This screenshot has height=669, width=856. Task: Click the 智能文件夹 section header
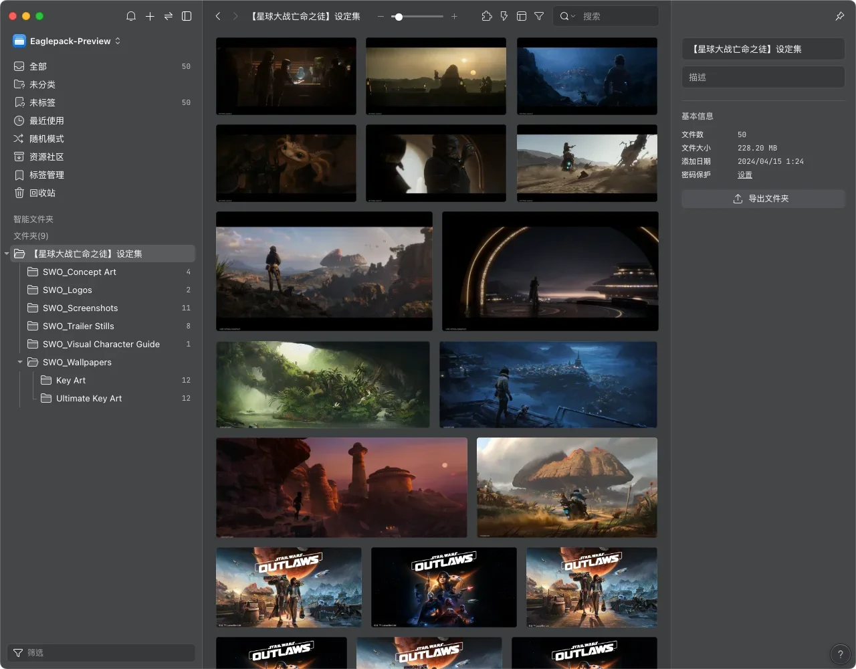33,219
